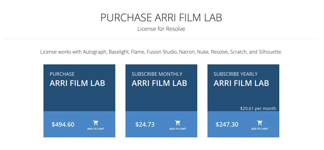Click the SUBSCRIBE YEARLY label

coord(236,74)
